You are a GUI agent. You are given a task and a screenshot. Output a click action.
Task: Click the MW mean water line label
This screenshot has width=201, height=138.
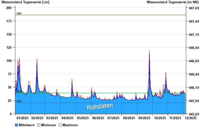19,92
